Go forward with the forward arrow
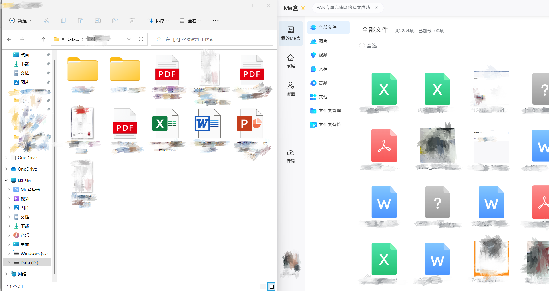Viewport: 549px width, 291px height. tap(22, 39)
